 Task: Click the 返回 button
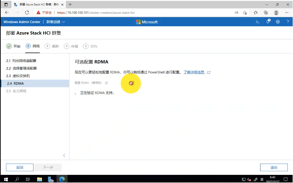pyautogui.click(x=20, y=167)
